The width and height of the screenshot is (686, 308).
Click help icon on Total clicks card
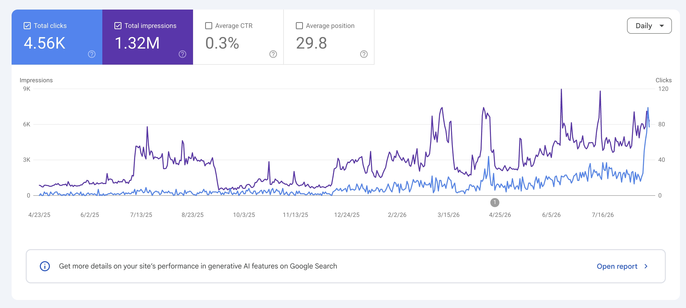pyautogui.click(x=91, y=54)
